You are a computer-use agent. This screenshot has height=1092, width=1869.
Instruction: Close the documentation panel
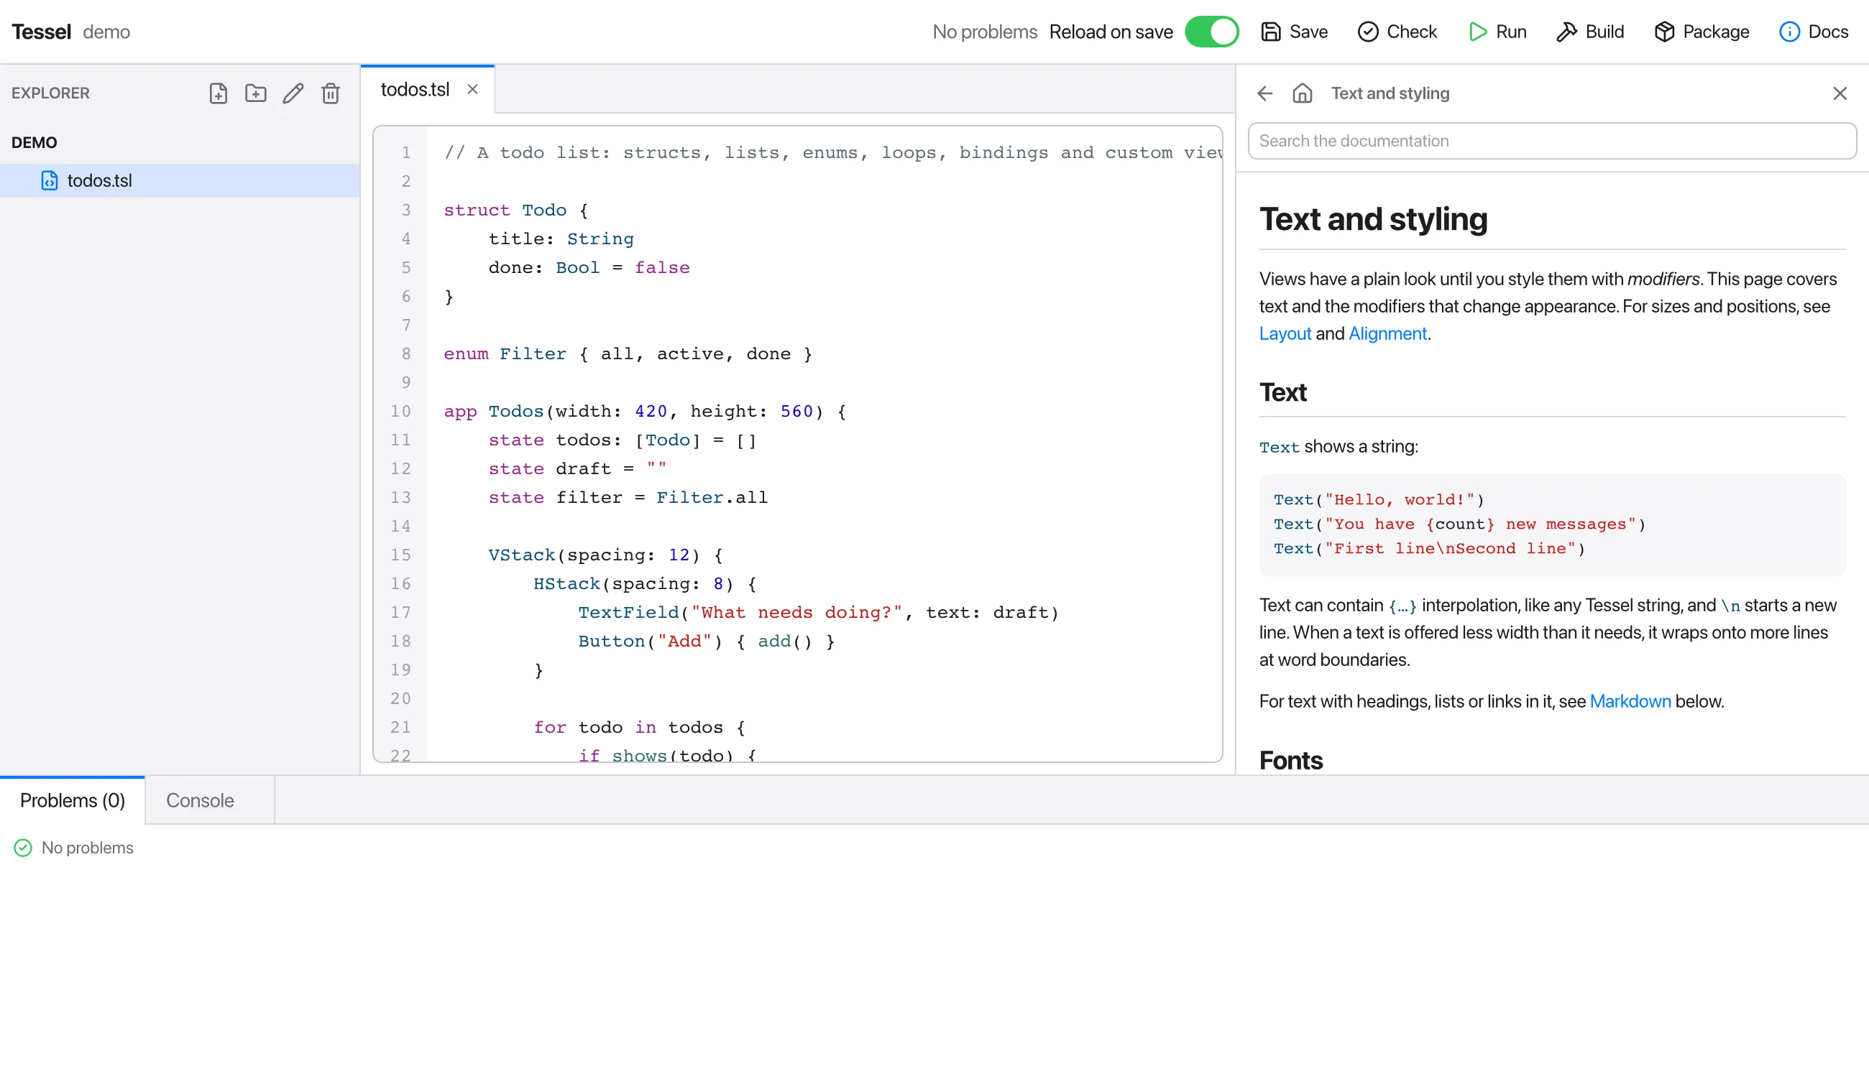pyautogui.click(x=1840, y=93)
